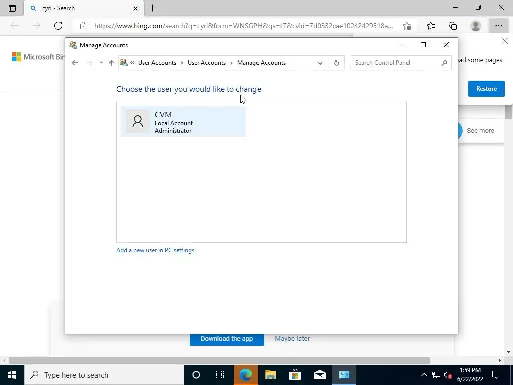Close the cyrl - Search tab
Screen dimensions: 513x385
pyautogui.click(x=135, y=8)
